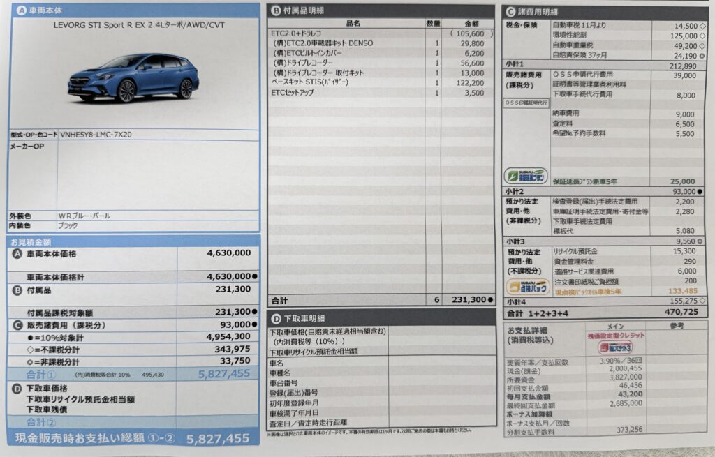Click the リサイクル預託金 amount 15,300
Screen dimensions: 715x457
(684, 251)
